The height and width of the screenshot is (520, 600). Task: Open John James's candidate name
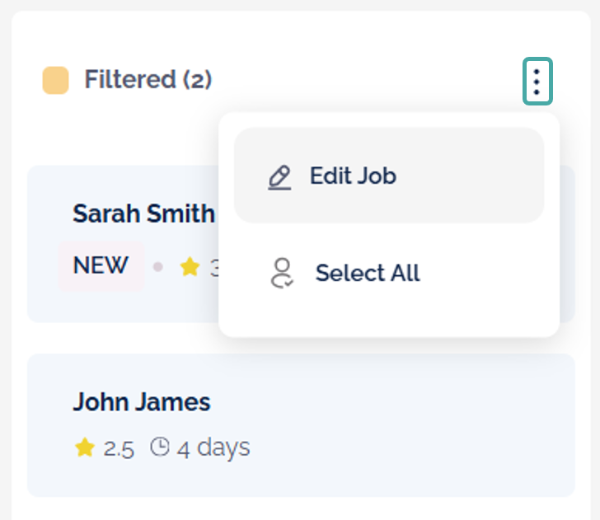click(142, 402)
